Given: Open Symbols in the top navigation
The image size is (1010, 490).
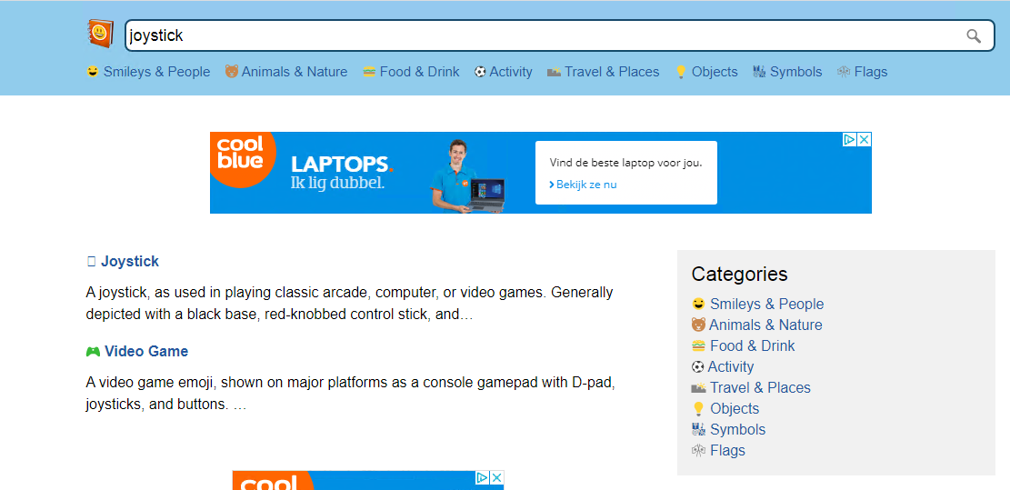Looking at the screenshot, I should coord(787,72).
